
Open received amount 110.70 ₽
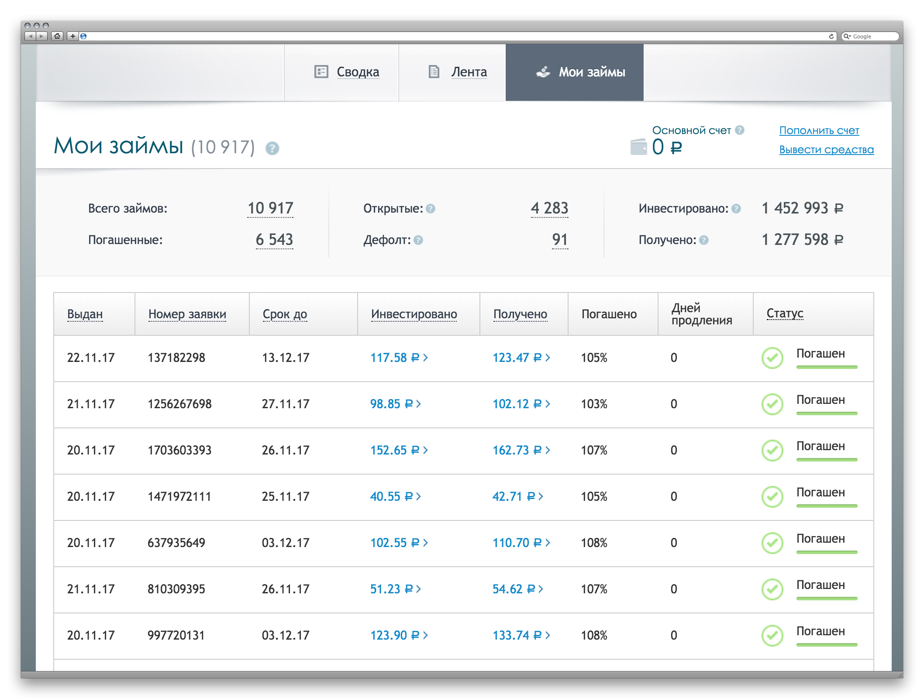tap(521, 543)
